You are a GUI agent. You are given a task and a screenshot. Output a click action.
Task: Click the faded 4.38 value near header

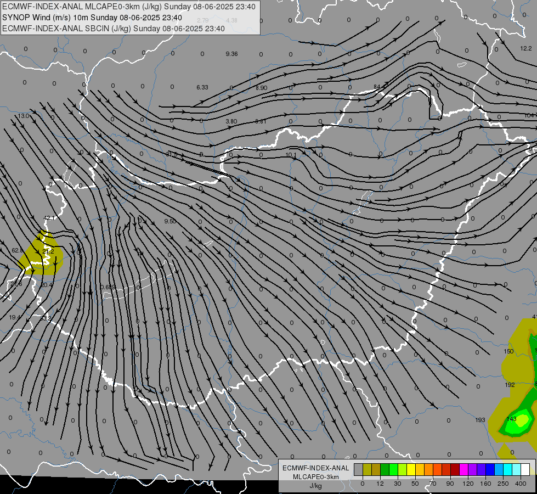pos(232,20)
